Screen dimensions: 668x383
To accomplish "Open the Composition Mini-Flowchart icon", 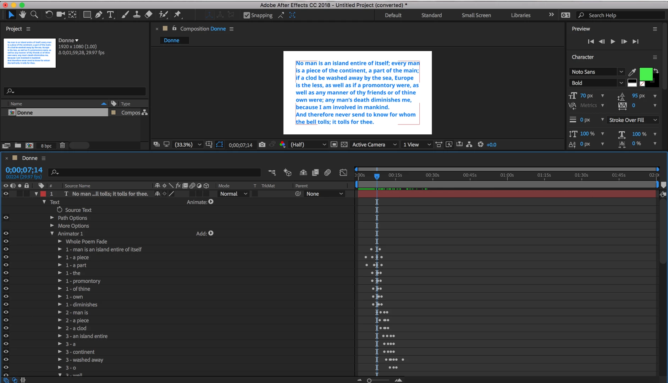I will pos(272,173).
